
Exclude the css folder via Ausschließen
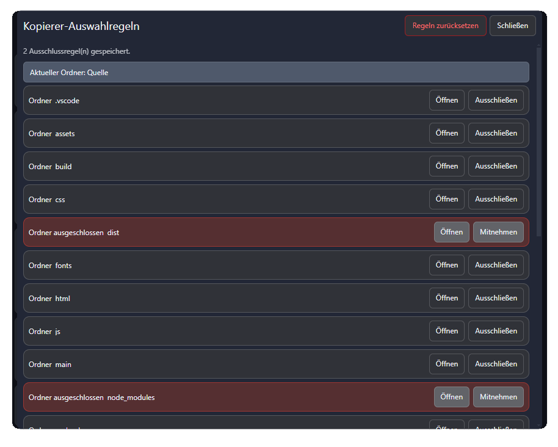[x=496, y=199]
